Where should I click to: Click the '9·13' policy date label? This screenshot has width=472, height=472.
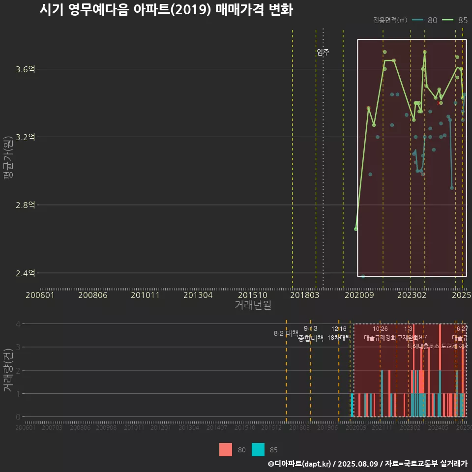(x=311, y=328)
